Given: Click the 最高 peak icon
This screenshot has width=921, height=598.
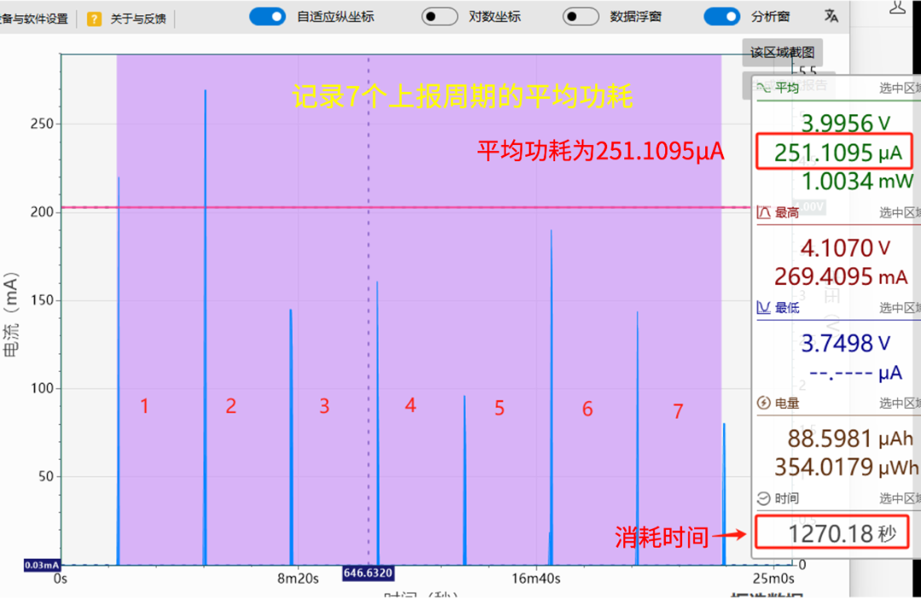Looking at the screenshot, I should point(763,212).
